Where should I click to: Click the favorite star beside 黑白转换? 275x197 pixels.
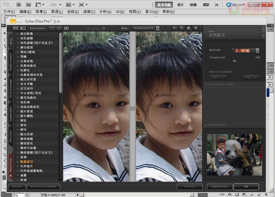click(x=18, y=34)
